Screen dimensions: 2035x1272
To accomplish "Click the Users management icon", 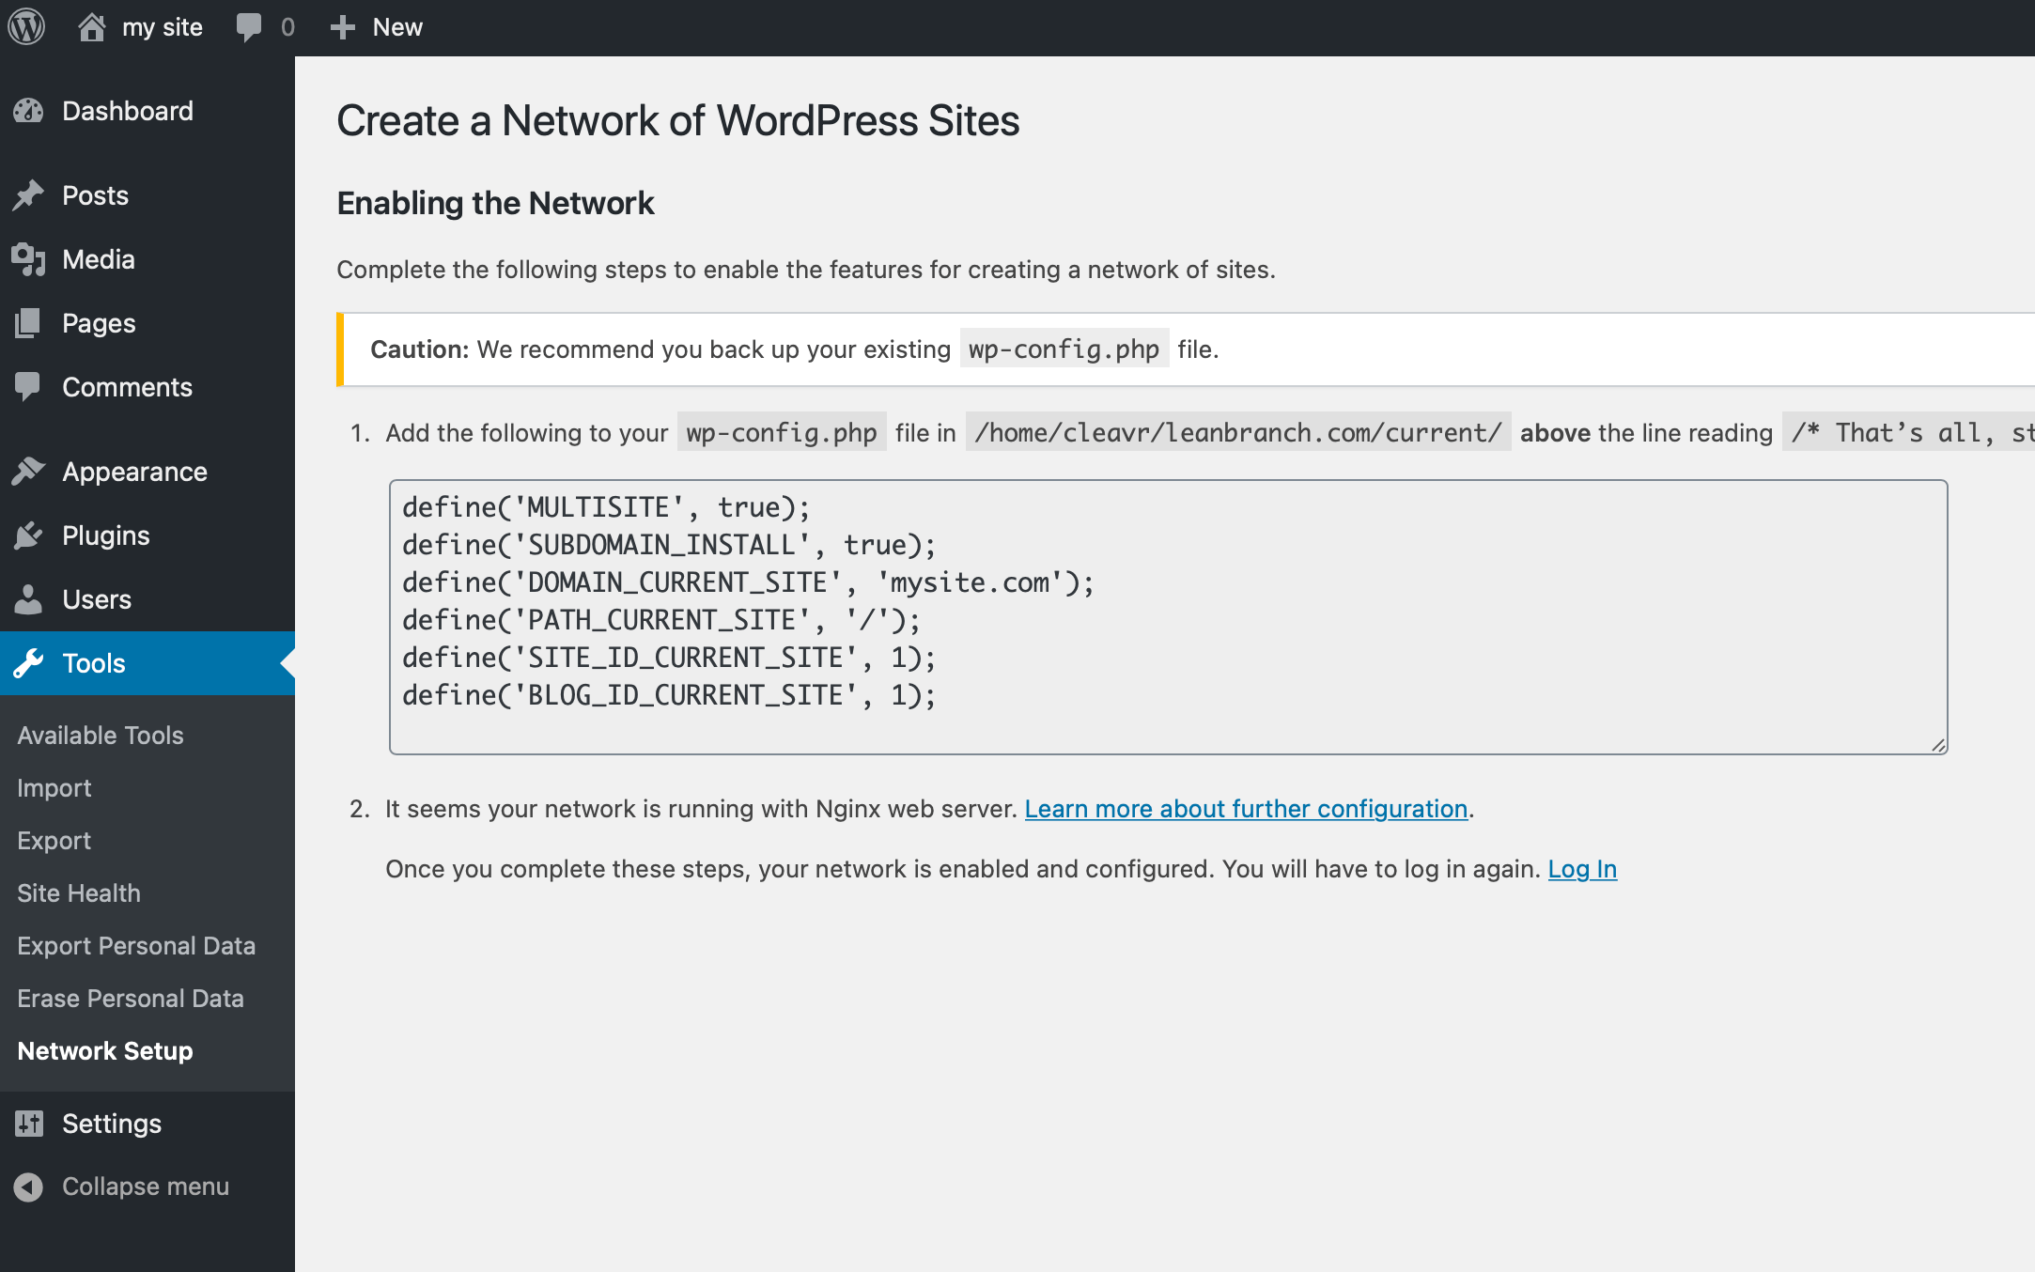I will (x=29, y=597).
